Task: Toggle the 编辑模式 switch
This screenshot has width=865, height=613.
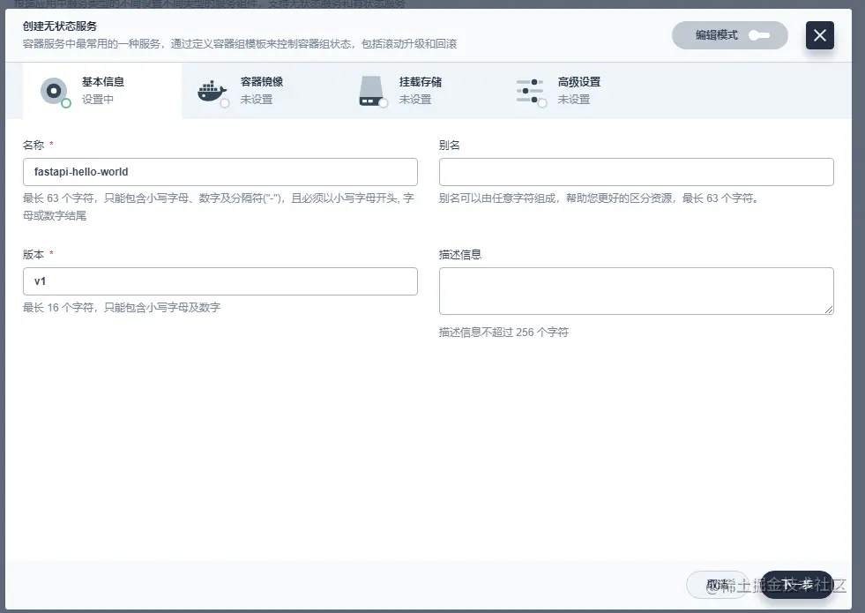Action: coord(759,35)
